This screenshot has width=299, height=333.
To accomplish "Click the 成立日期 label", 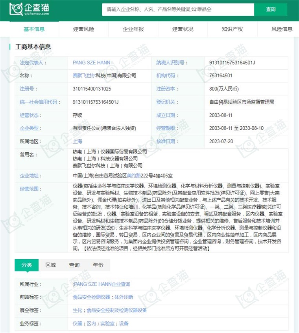I will tap(166, 115).
